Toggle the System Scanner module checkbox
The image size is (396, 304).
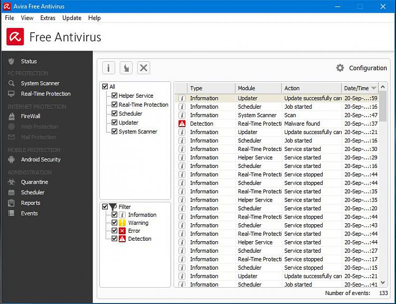(115, 131)
